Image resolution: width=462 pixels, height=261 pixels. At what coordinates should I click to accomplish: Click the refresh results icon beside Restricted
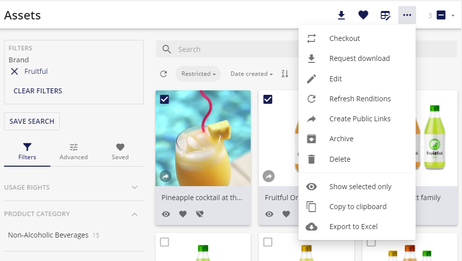pyautogui.click(x=163, y=74)
